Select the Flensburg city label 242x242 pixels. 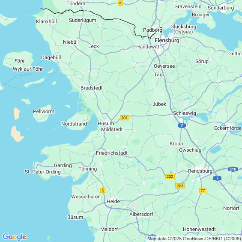pyautogui.click(x=167, y=40)
